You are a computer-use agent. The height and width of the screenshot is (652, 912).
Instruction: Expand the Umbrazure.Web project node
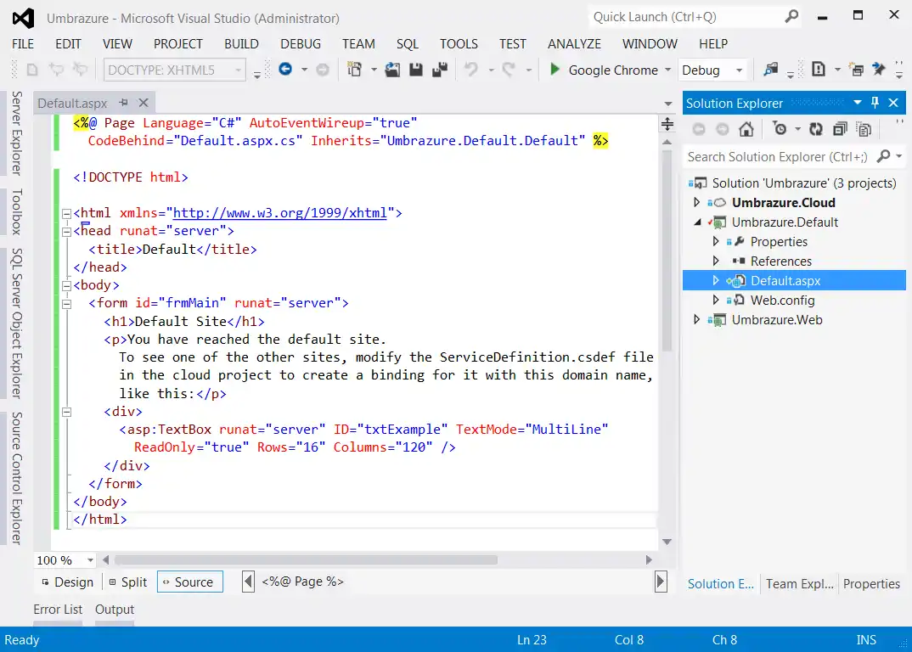pyautogui.click(x=697, y=320)
